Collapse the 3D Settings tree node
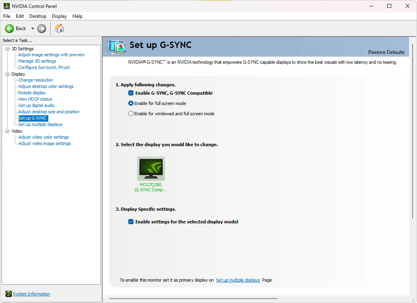The width and height of the screenshot is (417, 303). (x=8, y=49)
